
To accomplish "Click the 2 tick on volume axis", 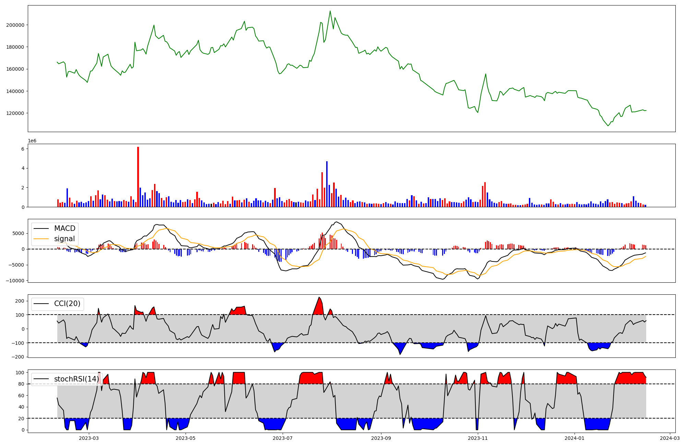I will [23, 188].
